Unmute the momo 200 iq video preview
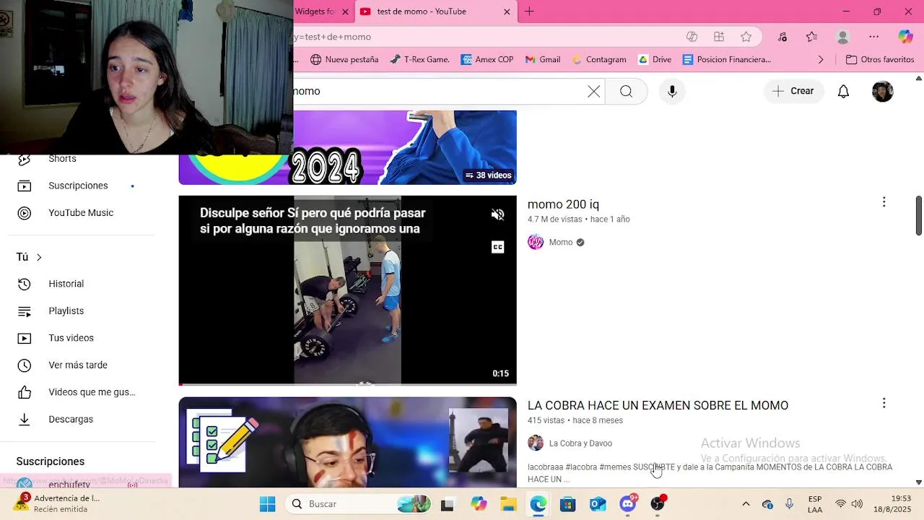Viewport: 924px width, 520px height. [x=497, y=214]
